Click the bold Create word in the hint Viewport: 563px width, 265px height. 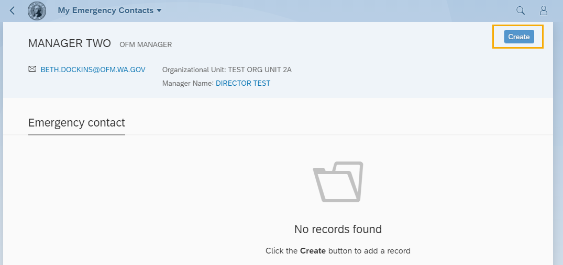pyautogui.click(x=313, y=251)
